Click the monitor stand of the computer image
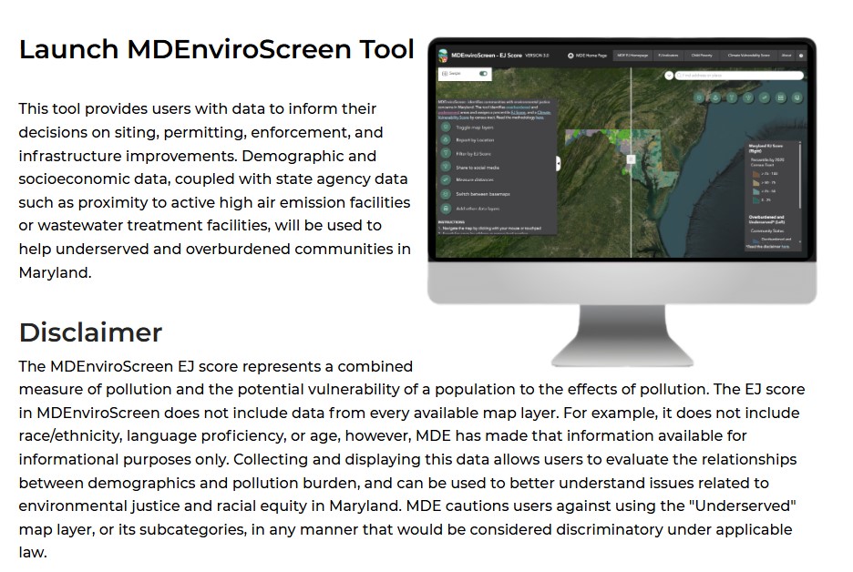 (622, 334)
